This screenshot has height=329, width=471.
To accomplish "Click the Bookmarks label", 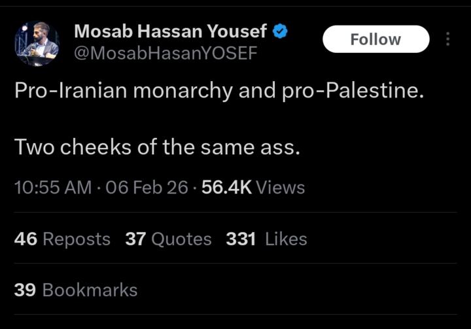I will (90, 290).
